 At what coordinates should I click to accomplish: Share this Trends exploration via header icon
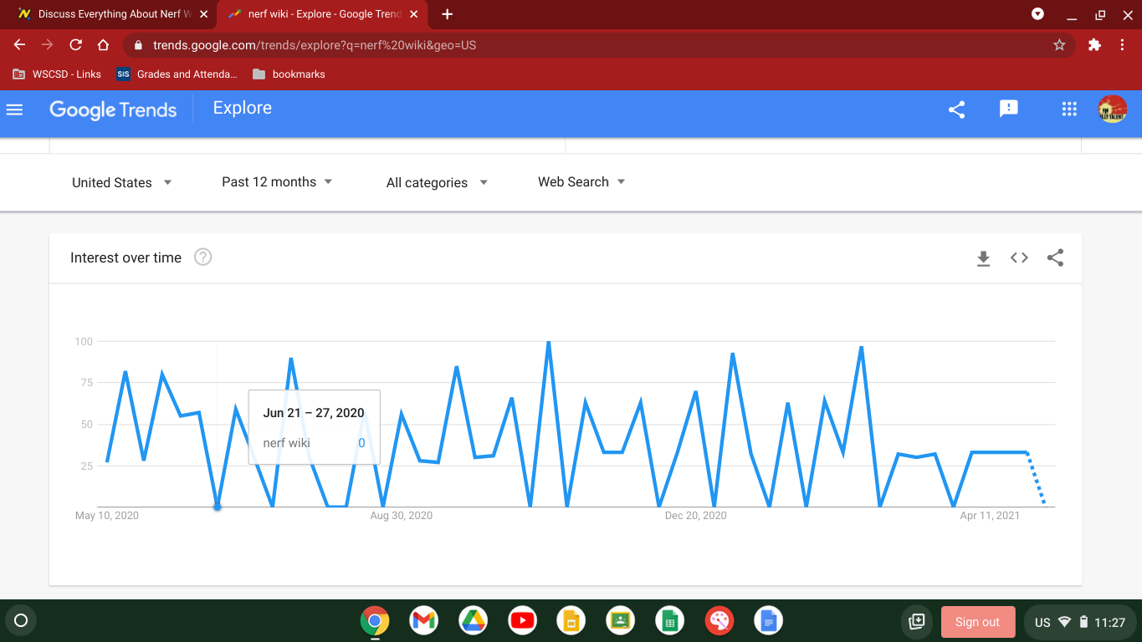tap(957, 110)
